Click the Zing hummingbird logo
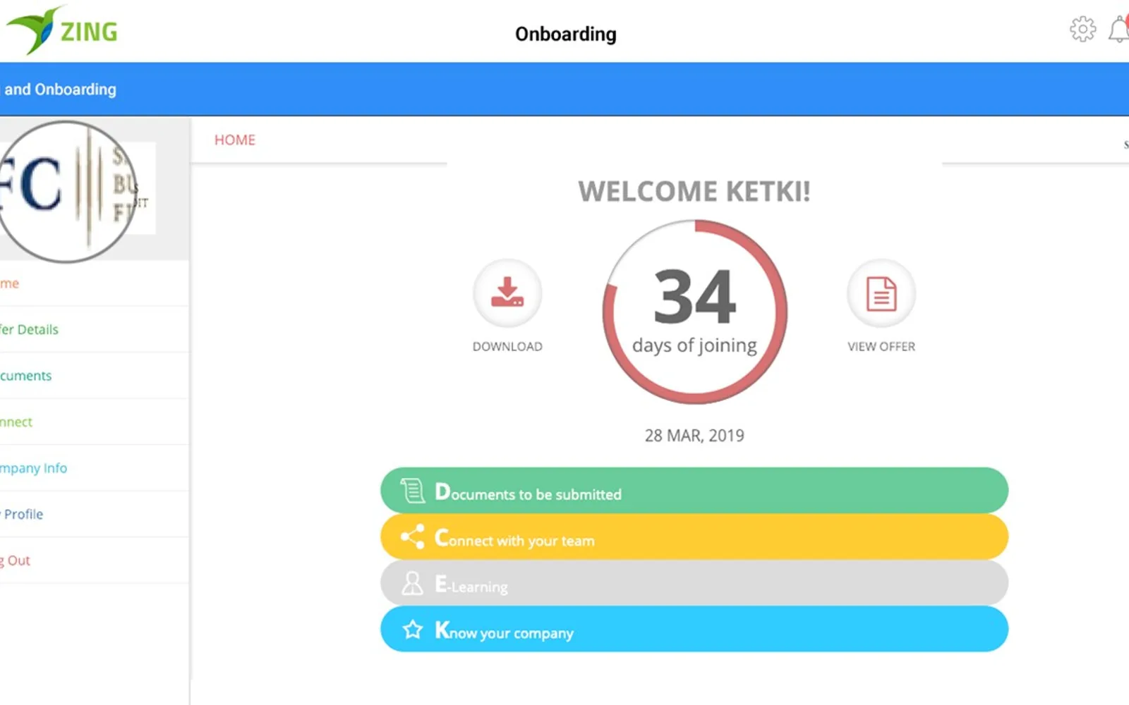Screen dimensions: 1129x705 click(62, 30)
